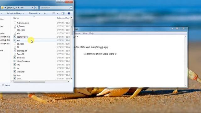This screenshot has width=201, height=113.
Task: Select the appletviewer file name
Action: [22, 37]
